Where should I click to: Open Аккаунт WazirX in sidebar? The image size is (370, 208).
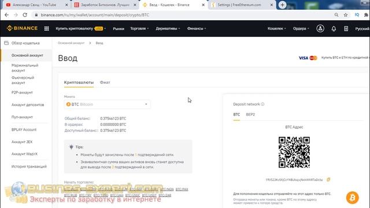(x=24, y=154)
